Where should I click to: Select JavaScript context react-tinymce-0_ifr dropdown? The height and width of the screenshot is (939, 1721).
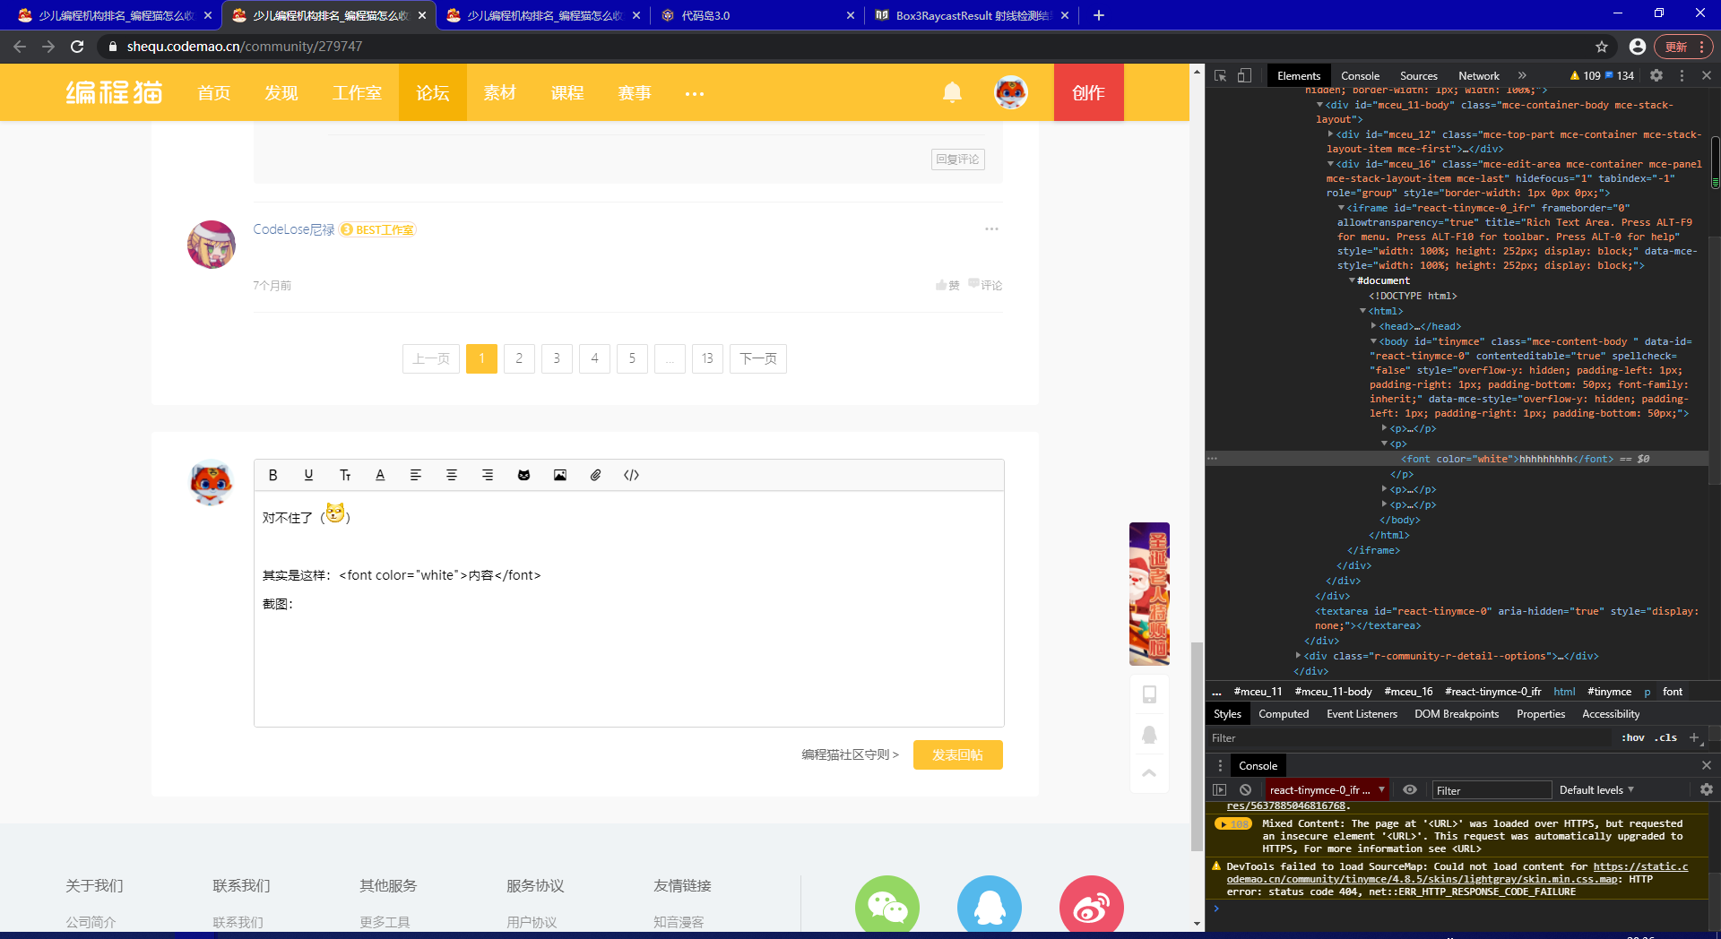(x=1328, y=789)
